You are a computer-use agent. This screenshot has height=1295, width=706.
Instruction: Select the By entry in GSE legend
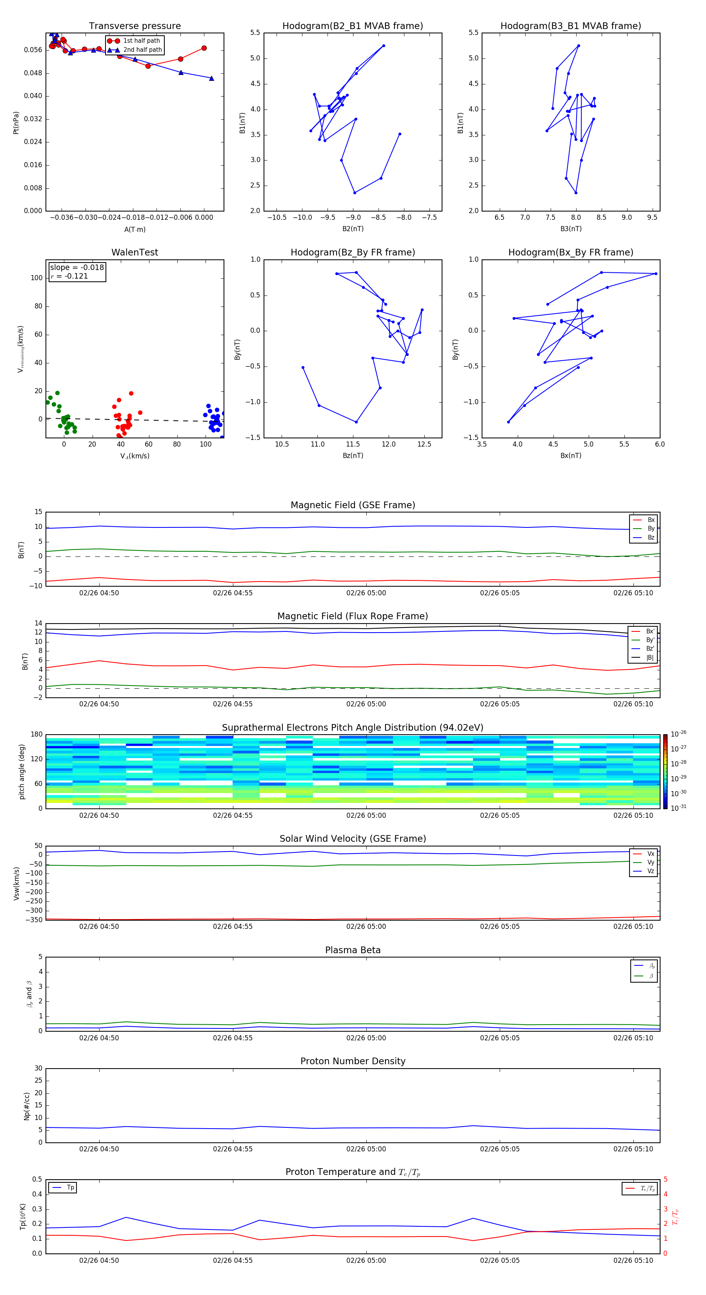pyautogui.click(x=644, y=528)
